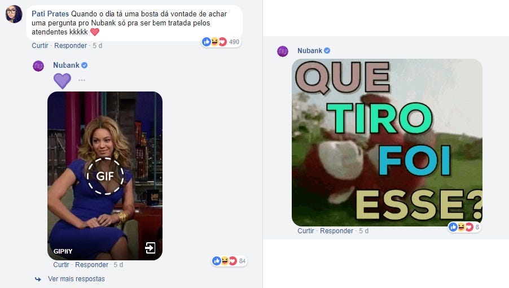The height and width of the screenshot is (288, 509).
Task: Open the 8 reactions on Que Tiro image
Action: [x=464, y=227]
